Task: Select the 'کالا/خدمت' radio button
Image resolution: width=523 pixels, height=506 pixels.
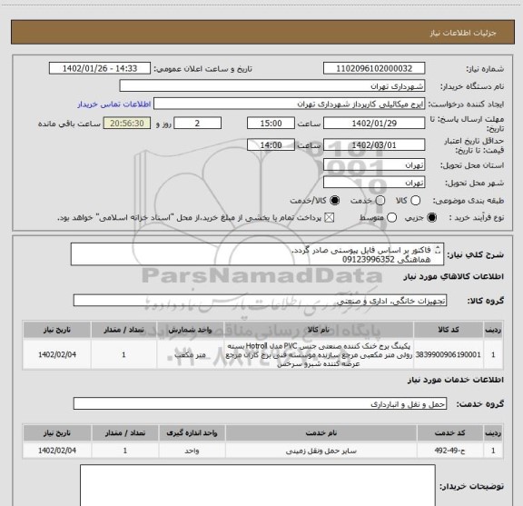Action: tap(334, 201)
